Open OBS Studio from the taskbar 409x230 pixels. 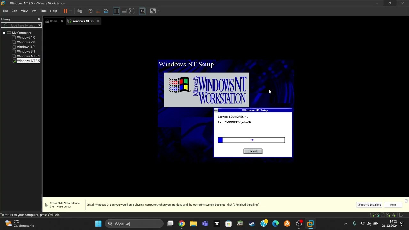[x=299, y=224]
